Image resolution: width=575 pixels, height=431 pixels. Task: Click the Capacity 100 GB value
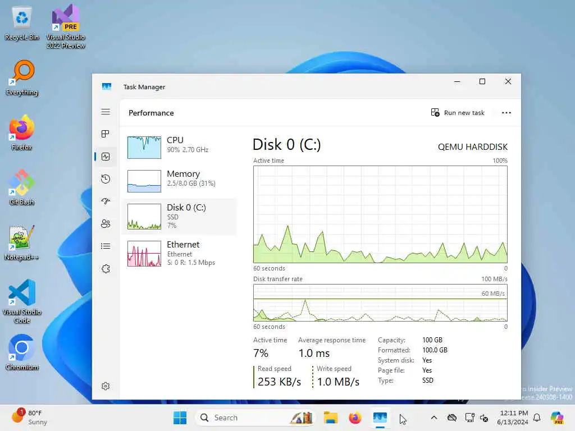tap(432, 340)
